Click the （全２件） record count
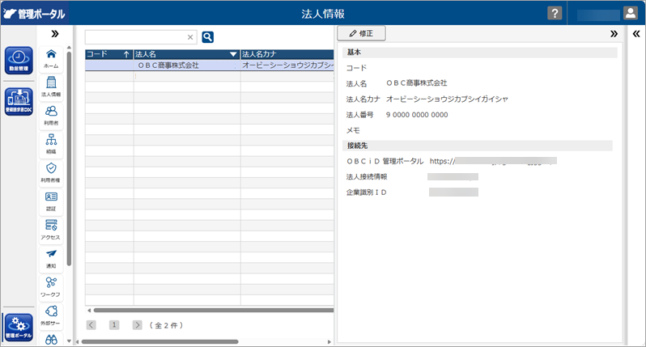Screen dimensions: 646x347 click(167, 325)
